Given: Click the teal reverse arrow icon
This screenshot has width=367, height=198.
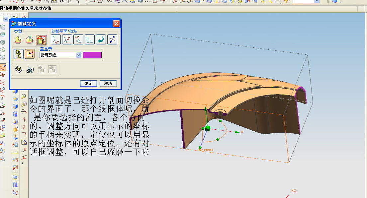Looking at the screenshot, I should [x=101, y=39].
